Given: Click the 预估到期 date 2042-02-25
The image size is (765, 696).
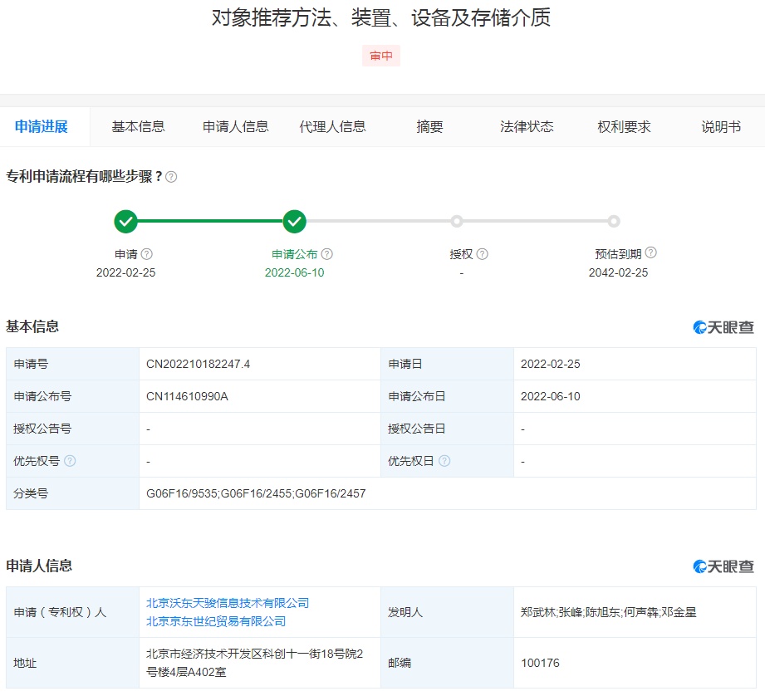Looking at the screenshot, I should [x=619, y=272].
